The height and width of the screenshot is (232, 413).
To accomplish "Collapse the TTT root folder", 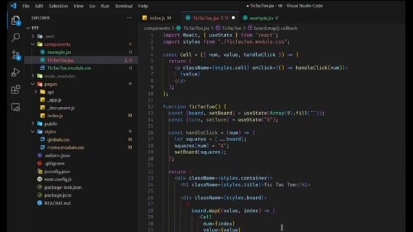I will (x=28, y=28).
